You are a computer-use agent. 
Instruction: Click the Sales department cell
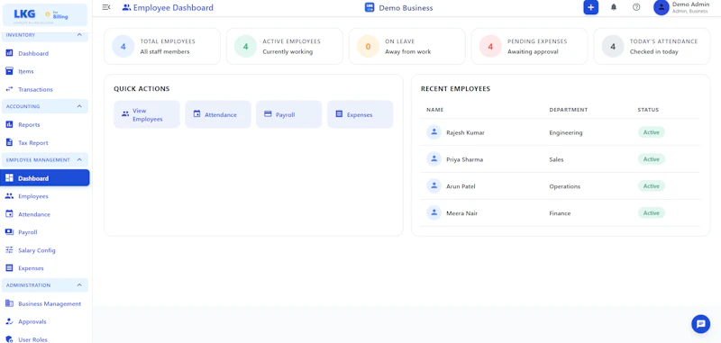point(556,159)
